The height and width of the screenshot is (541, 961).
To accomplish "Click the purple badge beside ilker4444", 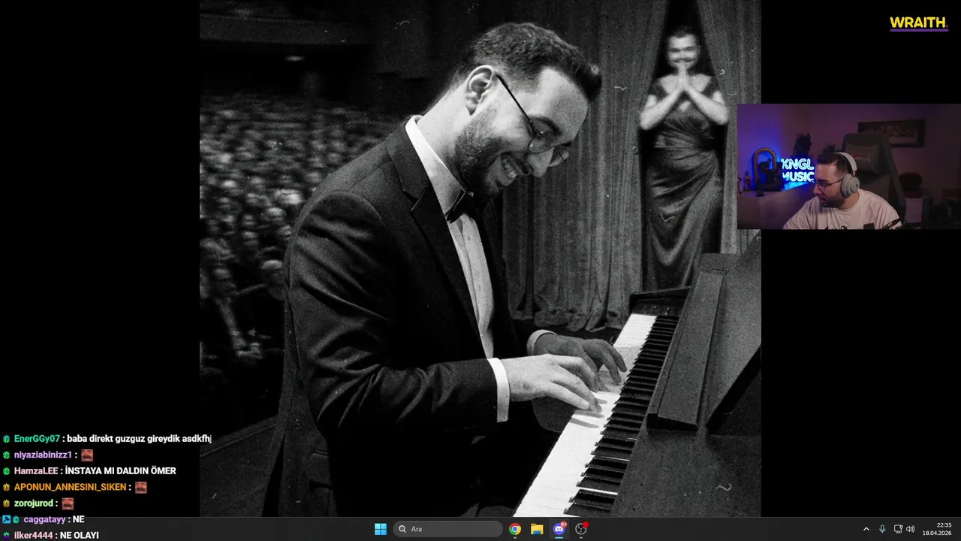I will pyautogui.click(x=6, y=536).
